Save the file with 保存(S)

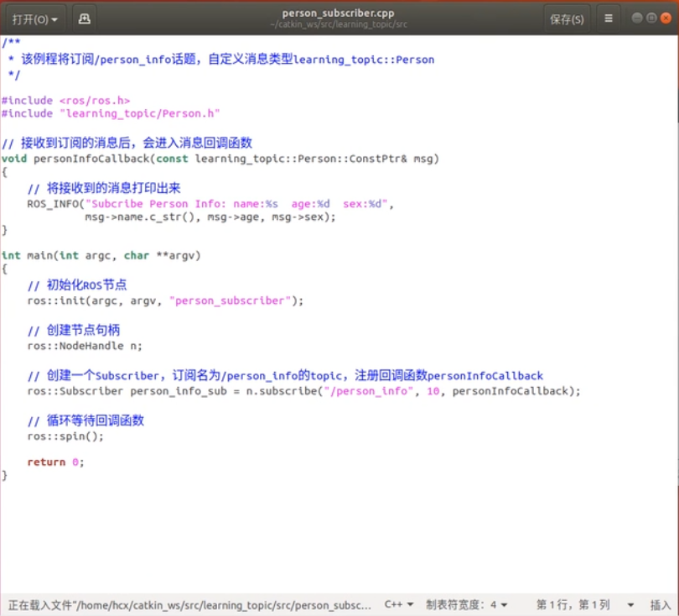(x=567, y=19)
